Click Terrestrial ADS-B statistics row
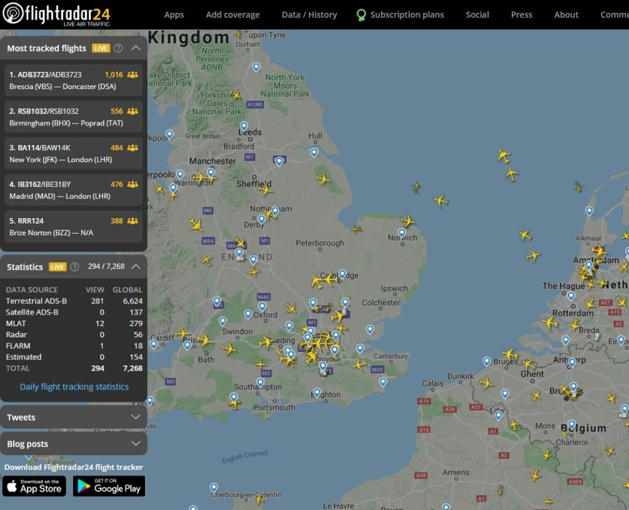The image size is (629, 510). pyautogui.click(x=74, y=301)
